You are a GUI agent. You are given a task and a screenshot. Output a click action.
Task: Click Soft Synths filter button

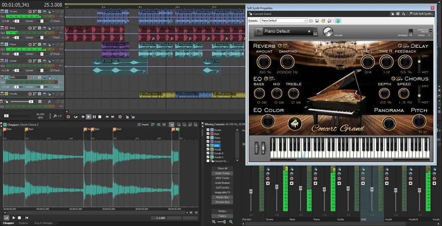pos(223,188)
